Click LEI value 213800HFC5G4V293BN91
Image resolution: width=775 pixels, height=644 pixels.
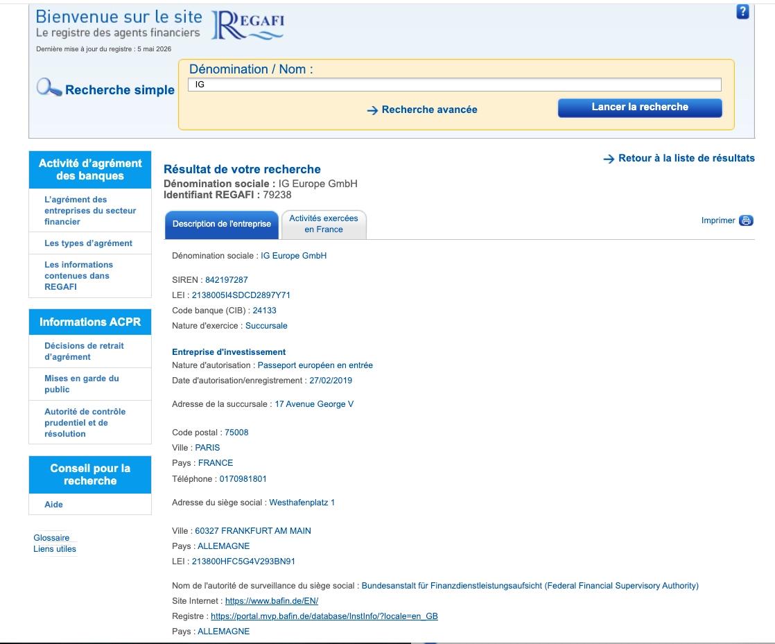(x=243, y=562)
